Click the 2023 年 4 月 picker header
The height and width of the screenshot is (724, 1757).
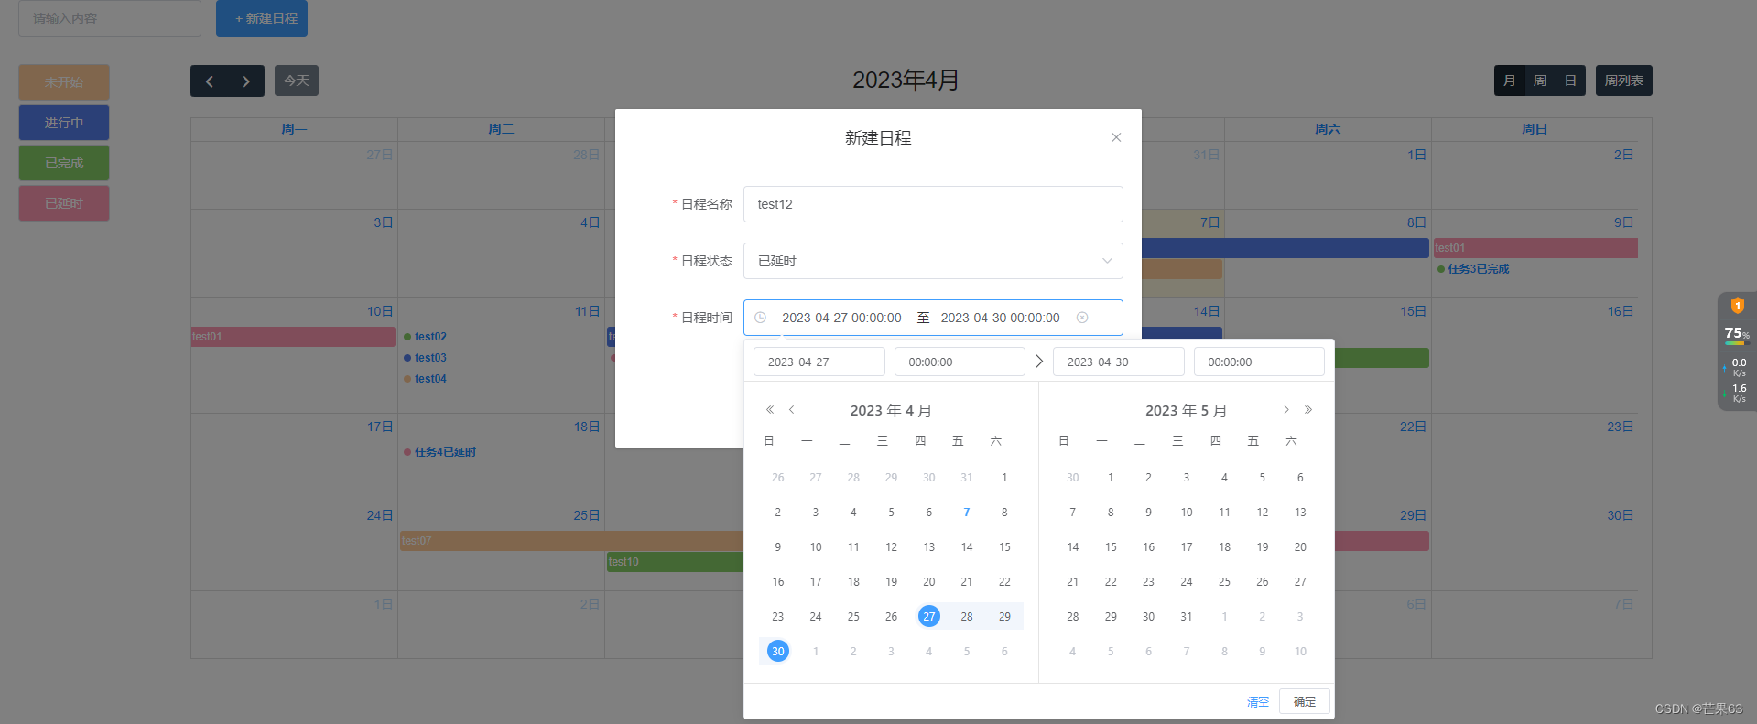point(891,411)
